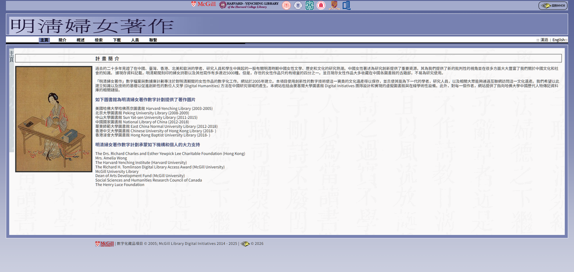Screen dimensions: 574x272
Task: Open the 下載 download menu item
Action: pos(117,40)
